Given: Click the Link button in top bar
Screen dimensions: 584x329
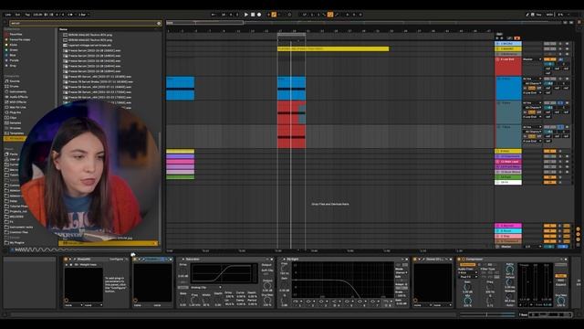Looking at the screenshot, I should (x=8, y=15).
